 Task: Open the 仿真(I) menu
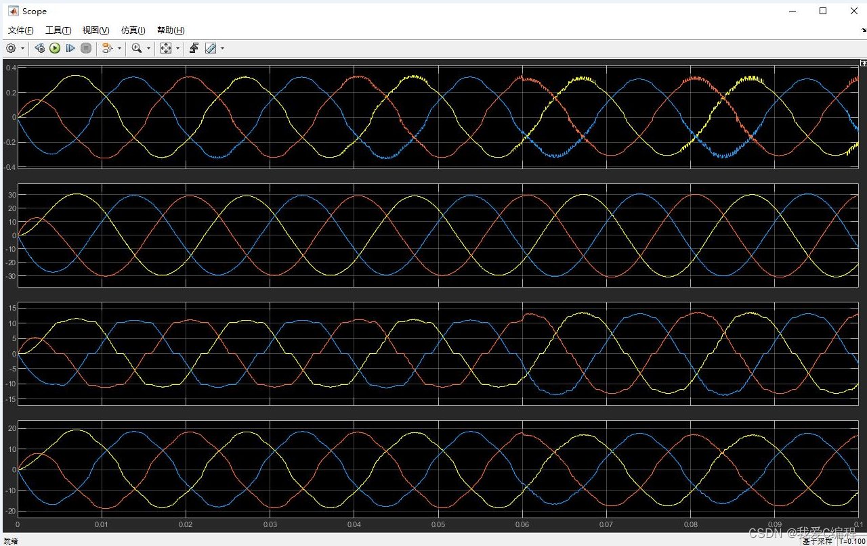133,30
